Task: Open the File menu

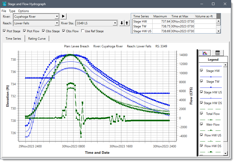Action: click(x=4, y=11)
